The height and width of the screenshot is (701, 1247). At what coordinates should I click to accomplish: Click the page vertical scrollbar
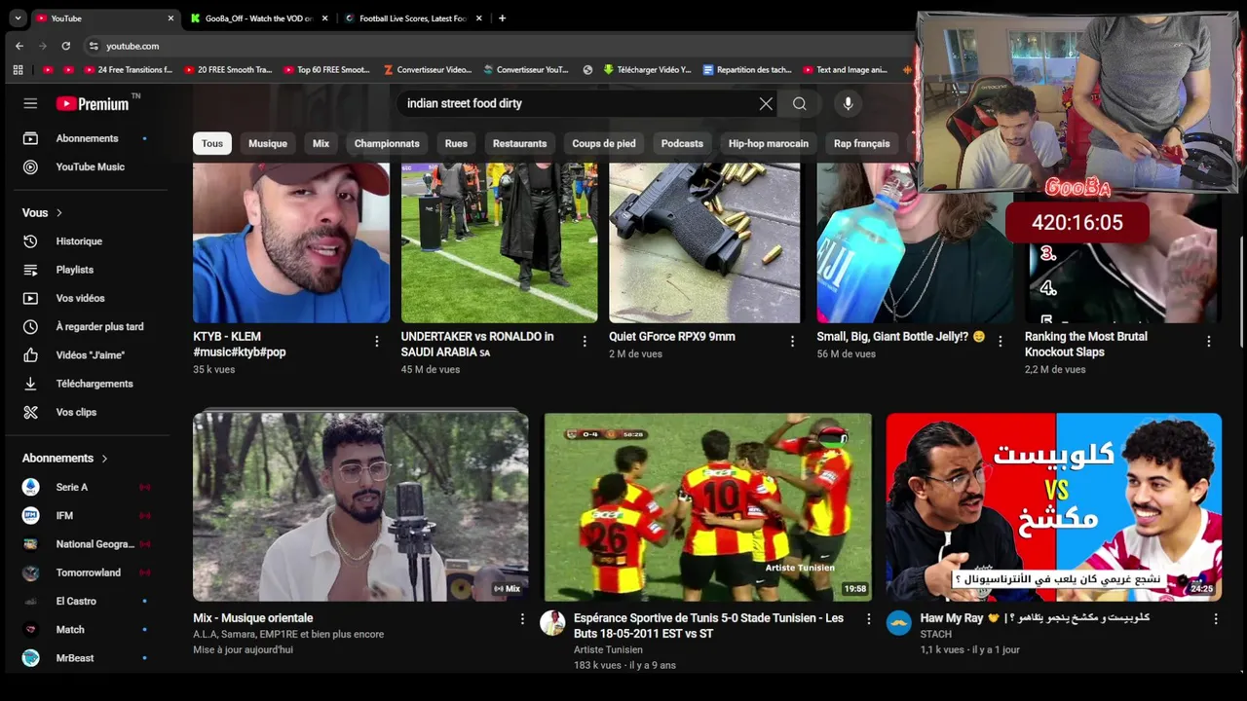coord(1240,292)
